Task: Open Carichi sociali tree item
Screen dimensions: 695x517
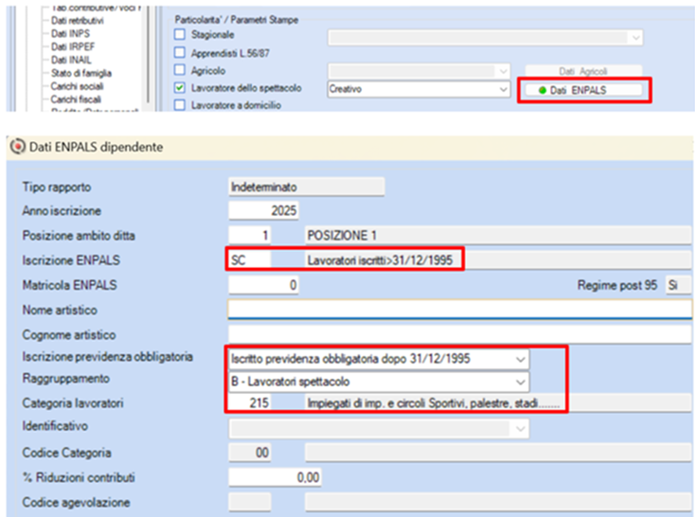Action: coord(77,86)
